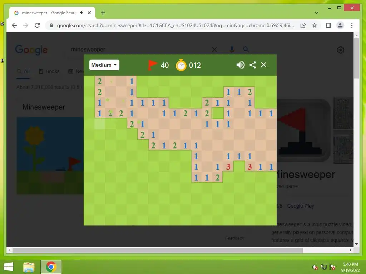Reveal the lone green tile surrounded by 1s and 2s
366x274 pixels.
(218, 113)
